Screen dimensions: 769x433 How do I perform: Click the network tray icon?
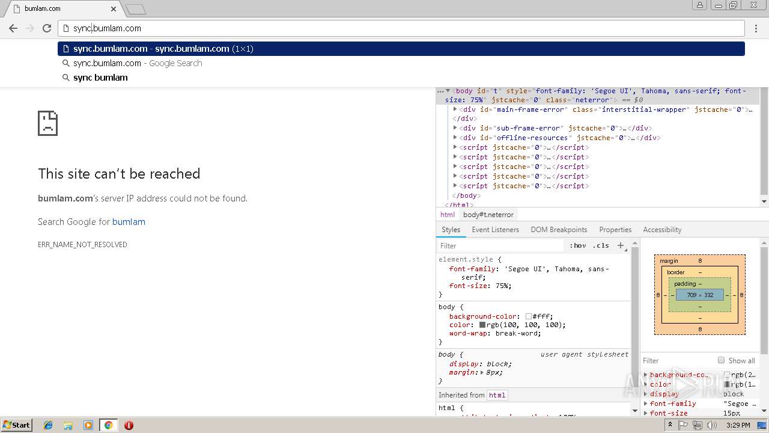pos(698,425)
